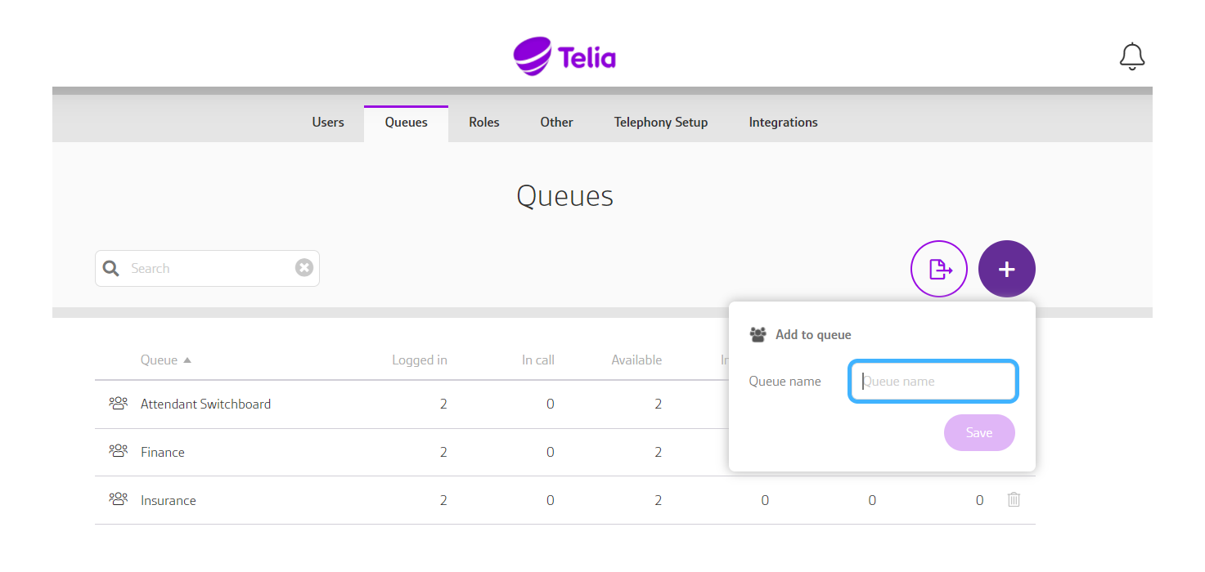Click the magnifying glass search icon

[x=111, y=268]
